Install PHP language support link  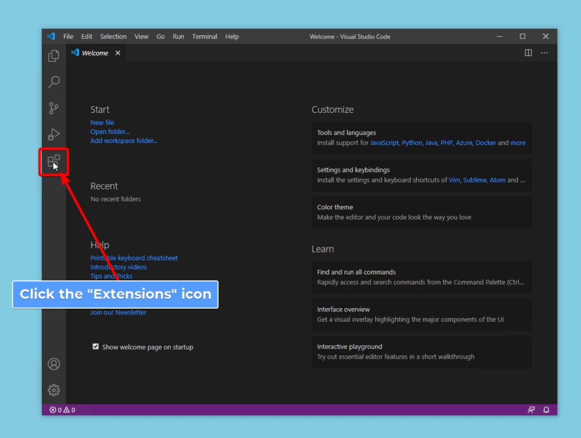pos(447,143)
